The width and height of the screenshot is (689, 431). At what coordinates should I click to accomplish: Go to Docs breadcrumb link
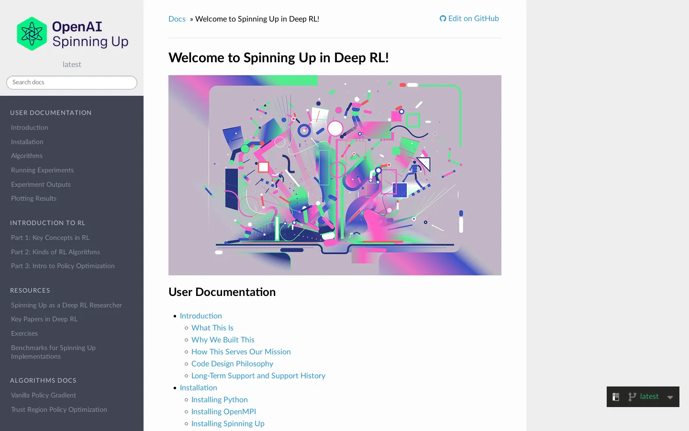tap(177, 19)
